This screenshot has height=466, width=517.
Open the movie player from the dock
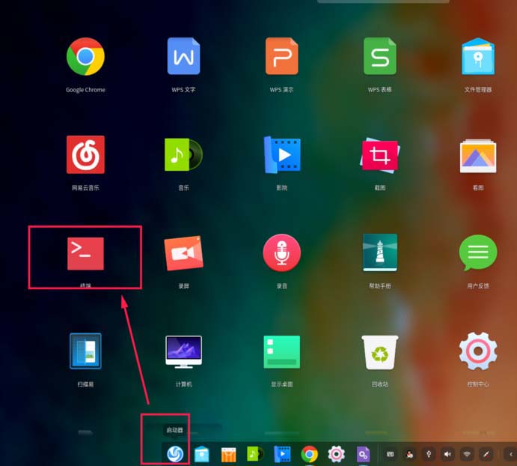[282, 454]
